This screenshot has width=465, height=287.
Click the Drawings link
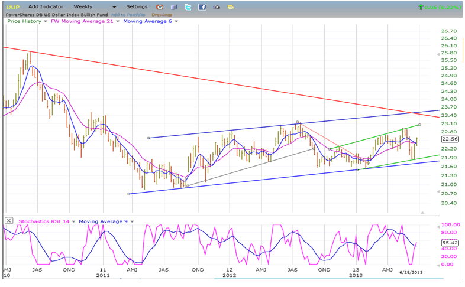pyautogui.click(x=162, y=14)
